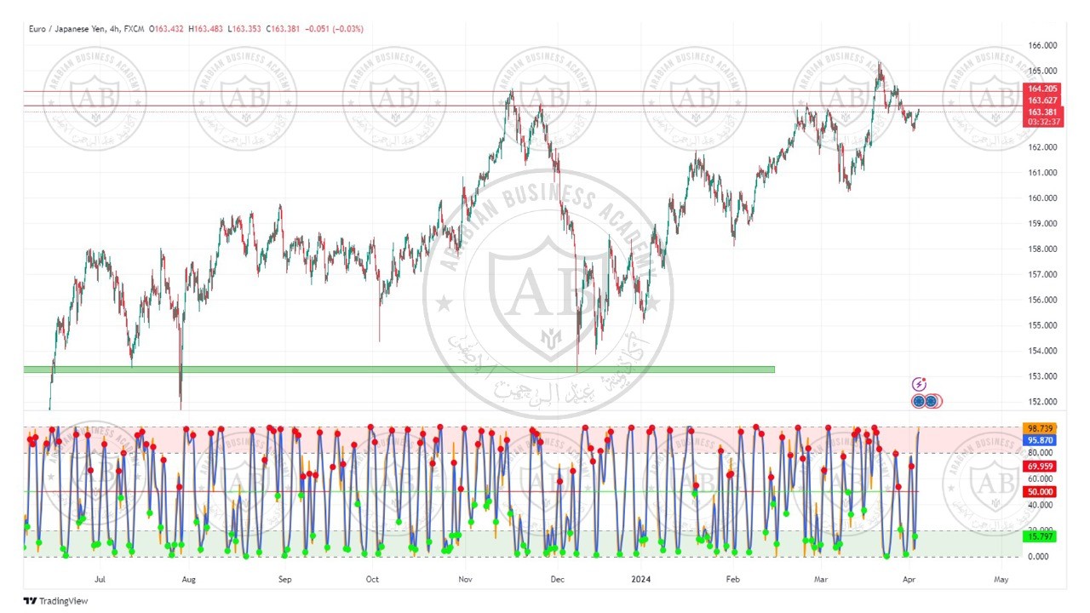The width and height of the screenshot is (1090, 613).
Task: Click the Sep label on the time axis
Action: coord(284,580)
